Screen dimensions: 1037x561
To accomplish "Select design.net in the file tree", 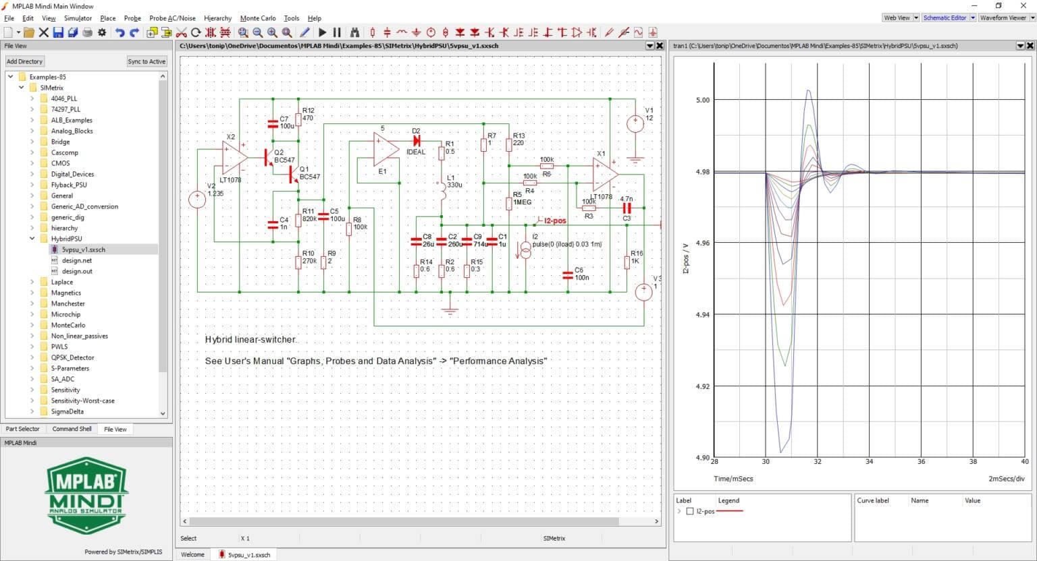I will coord(76,260).
